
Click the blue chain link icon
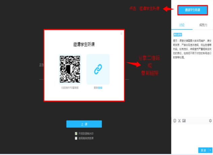(98, 69)
